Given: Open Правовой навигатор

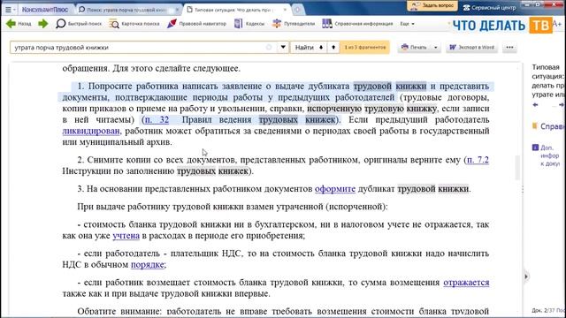Looking at the screenshot, I should 196,24.
